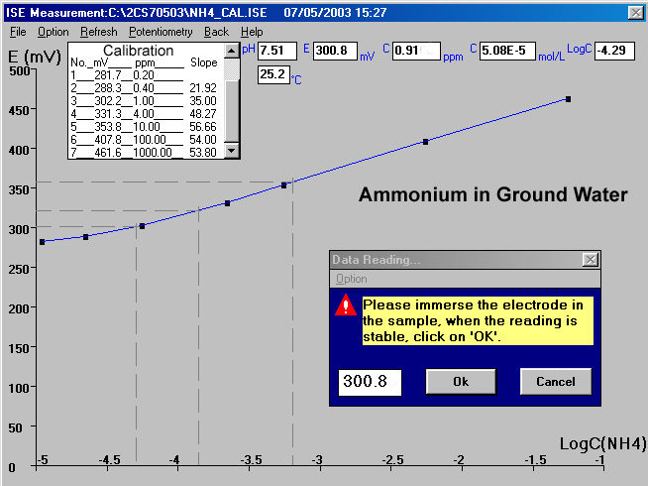Screen dimensions: 648x486
Task: Click the LogC field -4.29
Action: click(614, 51)
